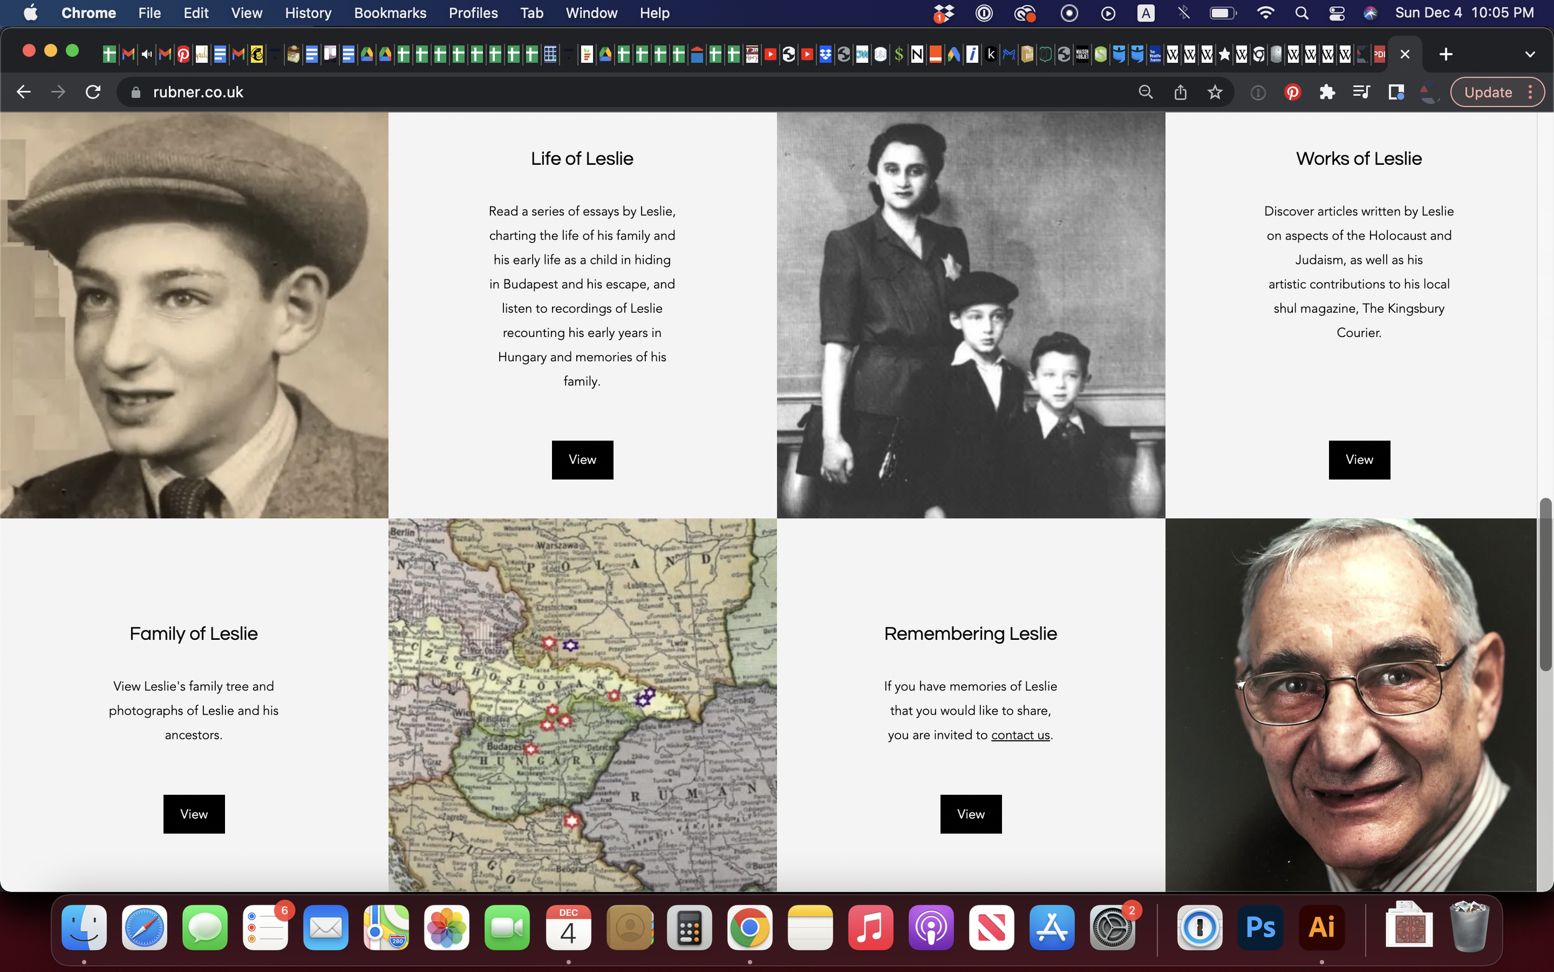
Task: Follow the contact us link
Action: 1020,735
